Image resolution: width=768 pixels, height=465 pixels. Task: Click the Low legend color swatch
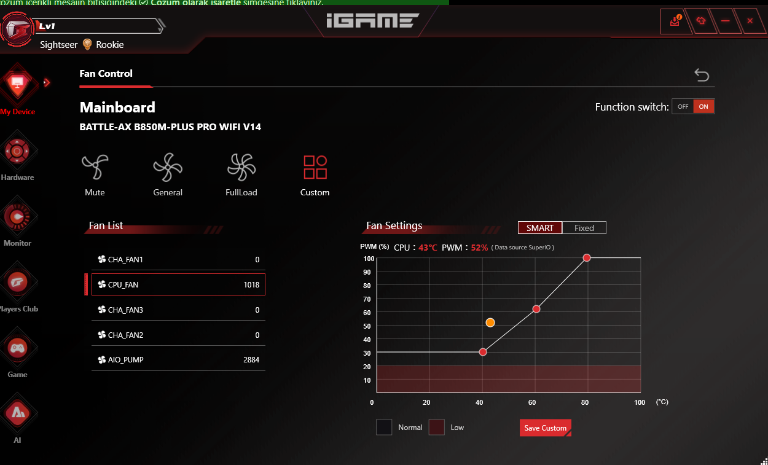click(x=436, y=428)
